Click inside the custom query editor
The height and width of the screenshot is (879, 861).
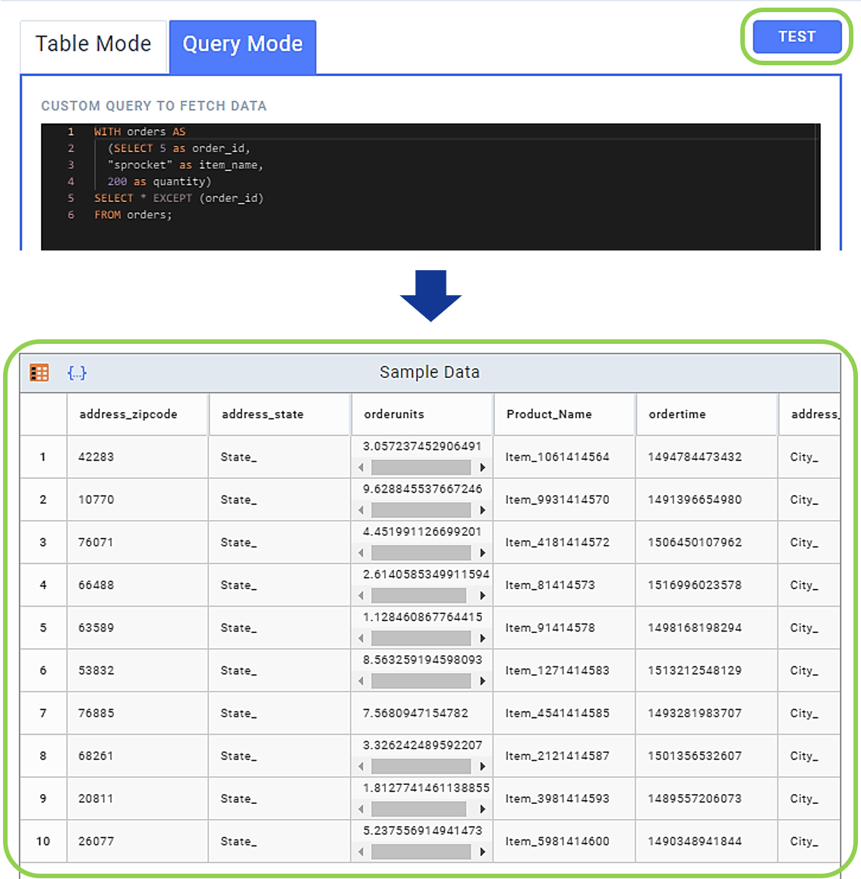(430, 187)
